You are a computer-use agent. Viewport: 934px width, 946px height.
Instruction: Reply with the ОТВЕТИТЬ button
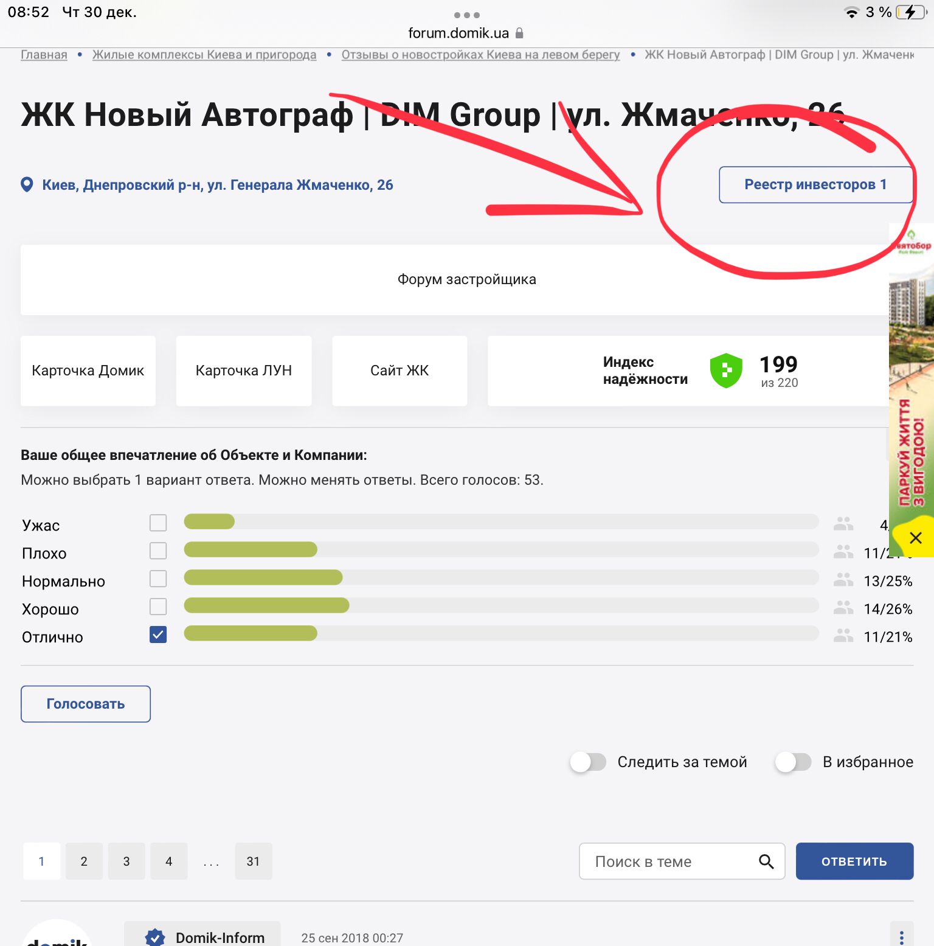(x=854, y=861)
